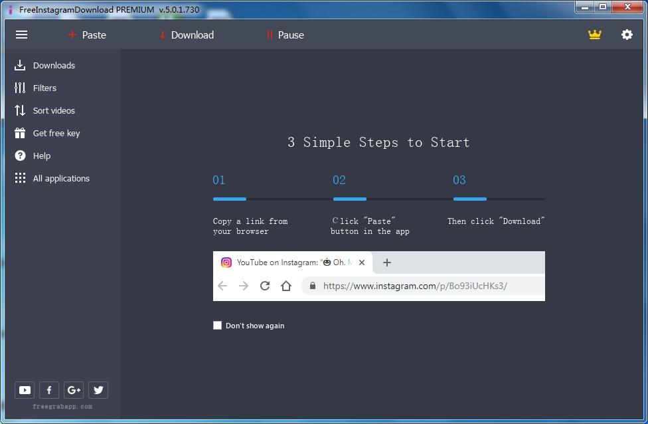Click the red Pause bars icon
Viewport: 648px width, 424px height.
(x=270, y=35)
